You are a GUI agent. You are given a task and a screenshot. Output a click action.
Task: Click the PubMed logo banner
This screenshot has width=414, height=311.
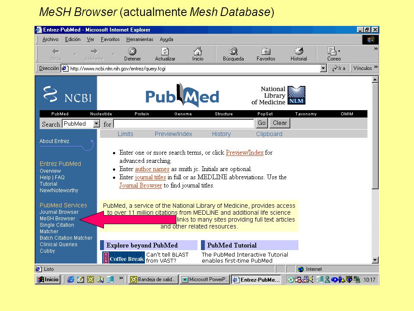tap(182, 95)
